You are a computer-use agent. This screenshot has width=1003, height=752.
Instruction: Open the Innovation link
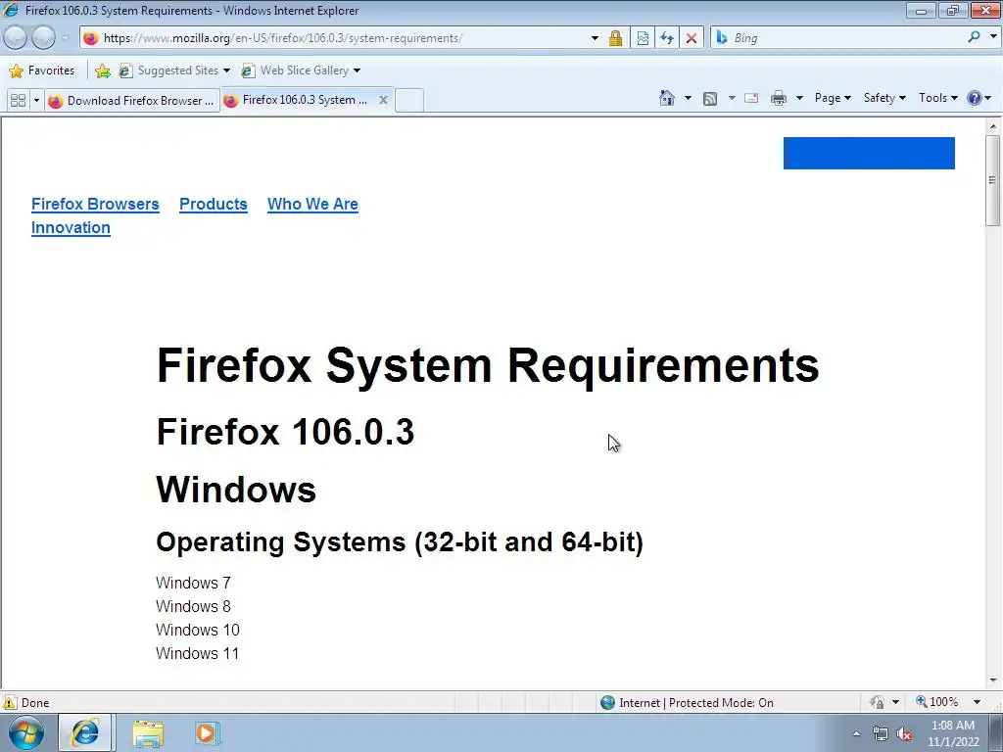(71, 227)
